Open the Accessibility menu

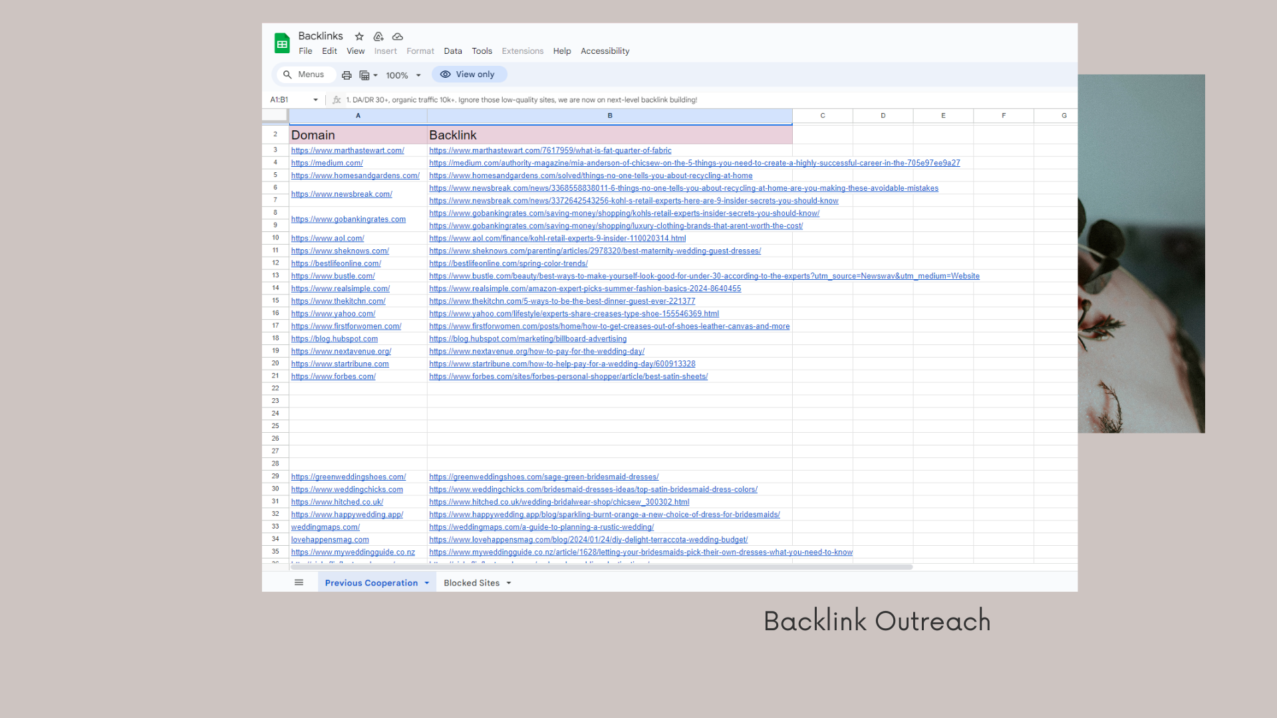pyautogui.click(x=605, y=51)
